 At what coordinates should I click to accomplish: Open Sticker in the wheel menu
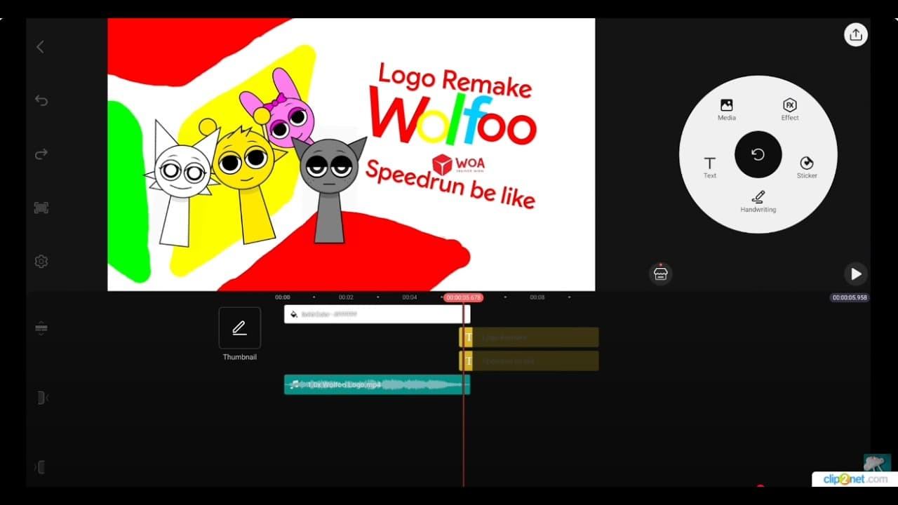pyautogui.click(x=807, y=168)
